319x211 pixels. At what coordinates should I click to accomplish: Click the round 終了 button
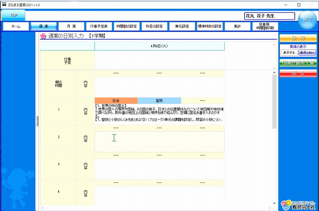308,19
